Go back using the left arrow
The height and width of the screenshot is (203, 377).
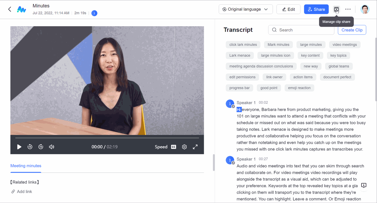[x=9, y=9]
